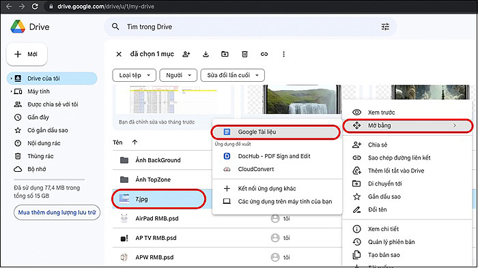Select the Ảnh BackGround folder row
Viewport: 478px width, 268px height.
(x=163, y=160)
